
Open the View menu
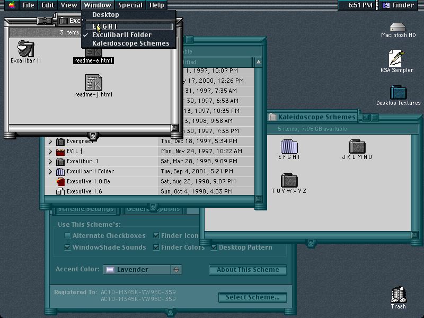pos(69,5)
